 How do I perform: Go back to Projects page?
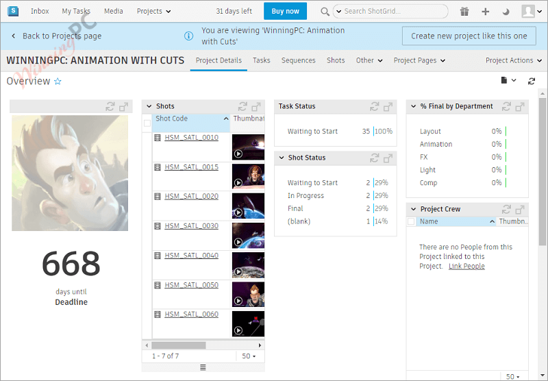(57, 36)
